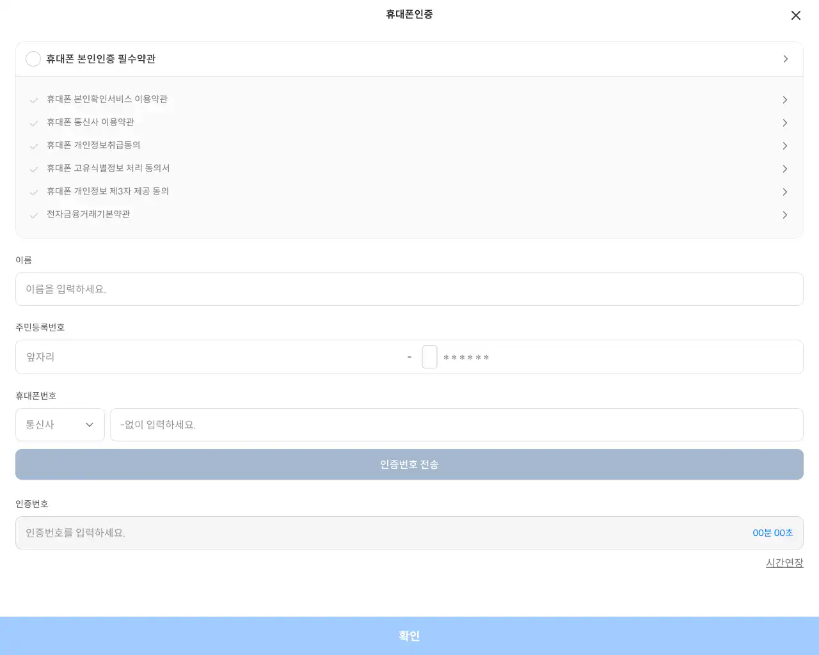The image size is (819, 655).
Task: Expand the 휴대폰 본인인증 필수약관 header chevron
Action: coord(786,59)
